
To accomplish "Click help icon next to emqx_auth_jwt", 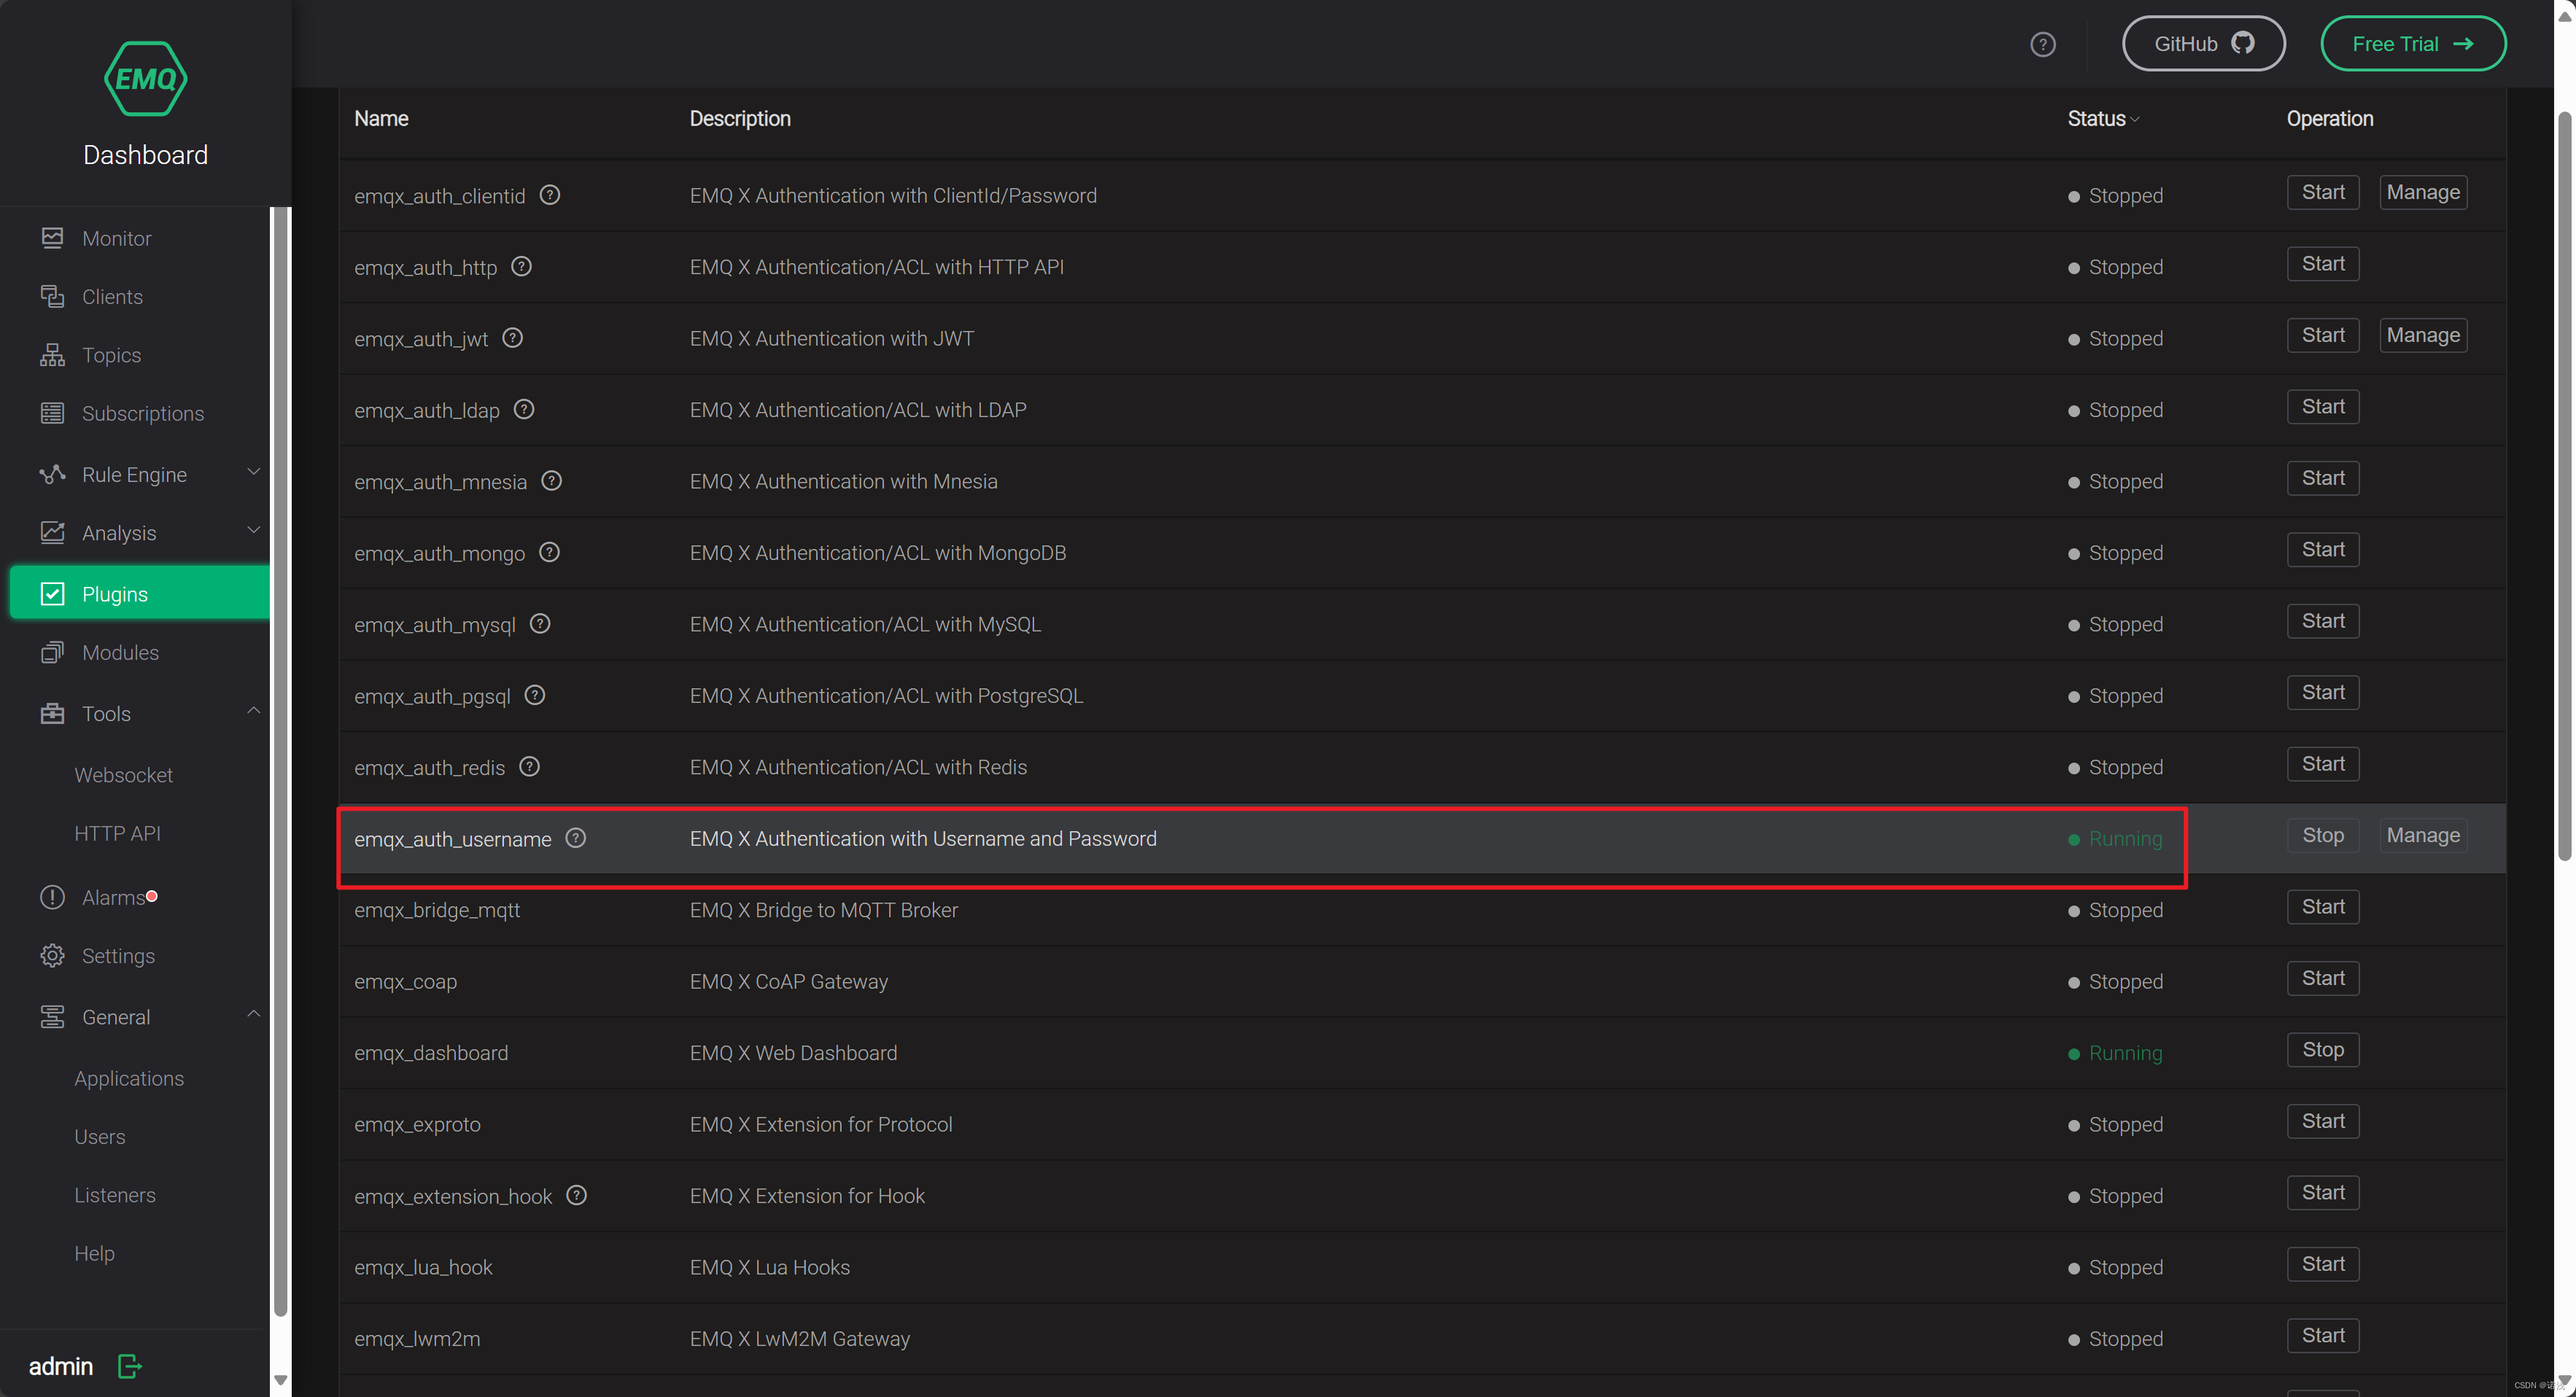I will [513, 338].
